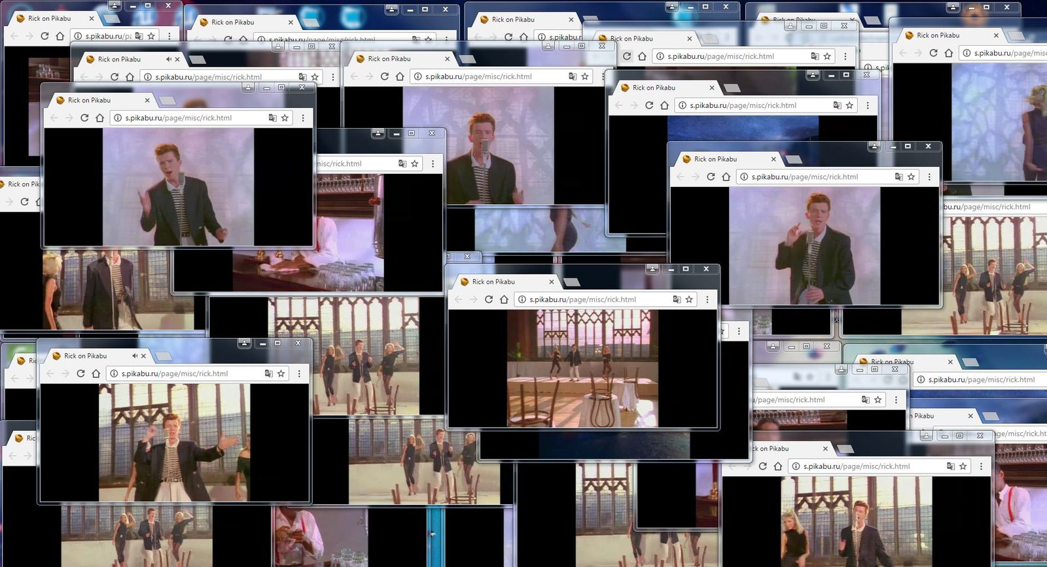Image resolution: width=1047 pixels, height=567 pixels.
Task: Translate page in the arms-spread Rick window
Action: [268, 373]
